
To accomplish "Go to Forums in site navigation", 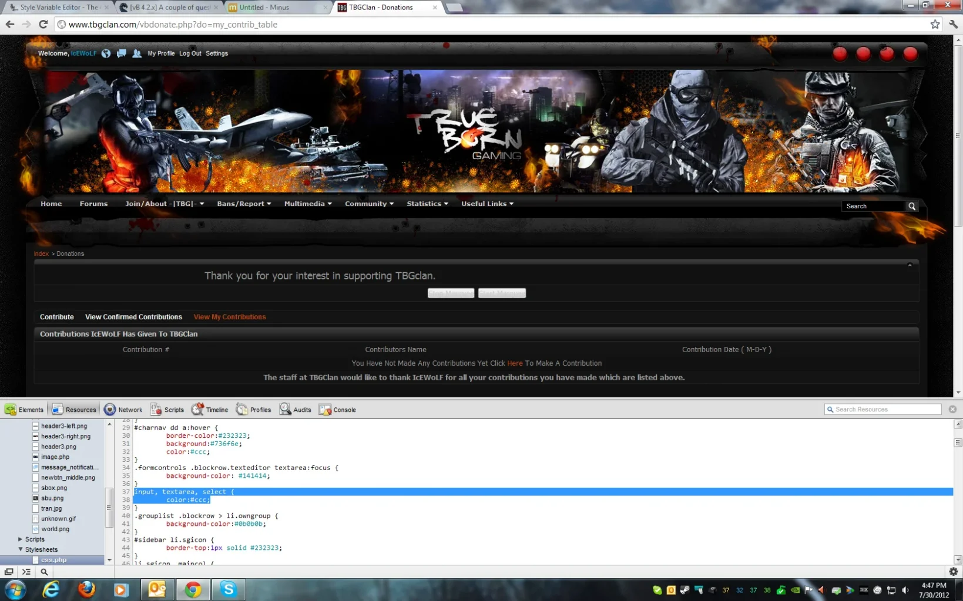I will [x=93, y=204].
